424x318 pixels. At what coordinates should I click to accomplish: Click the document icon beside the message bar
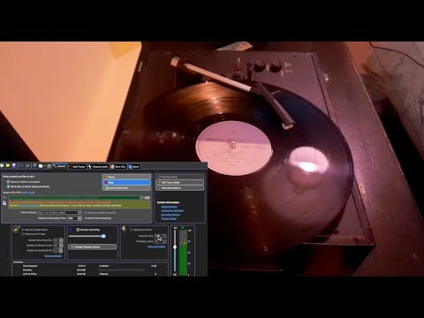pos(4,203)
